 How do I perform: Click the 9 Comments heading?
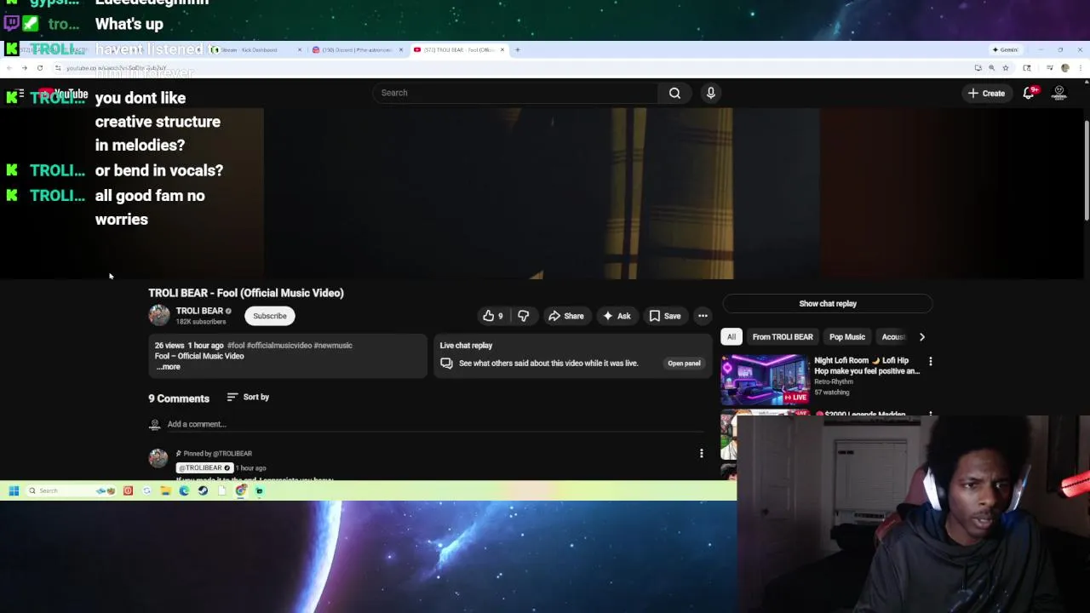click(x=179, y=398)
